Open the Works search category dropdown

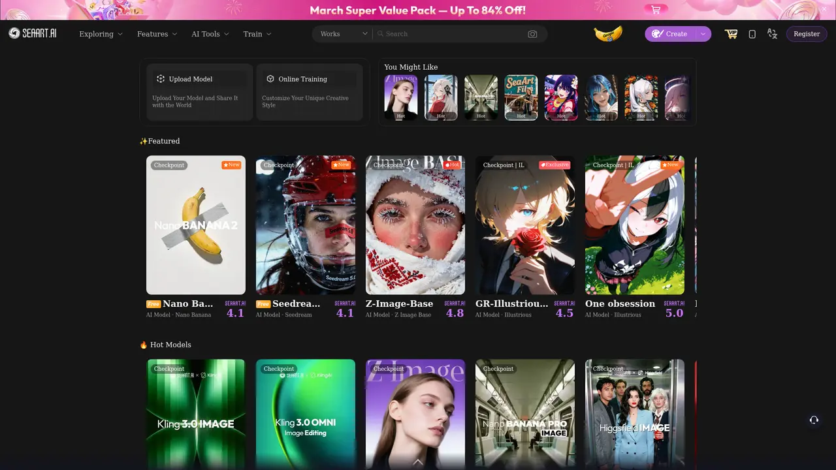coord(344,34)
